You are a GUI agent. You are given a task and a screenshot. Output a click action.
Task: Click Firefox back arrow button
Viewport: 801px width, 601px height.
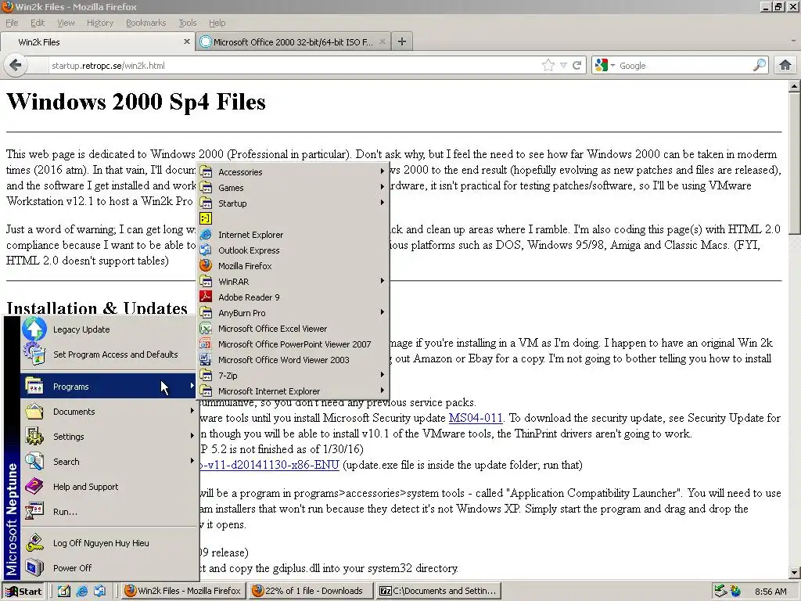tap(16, 66)
